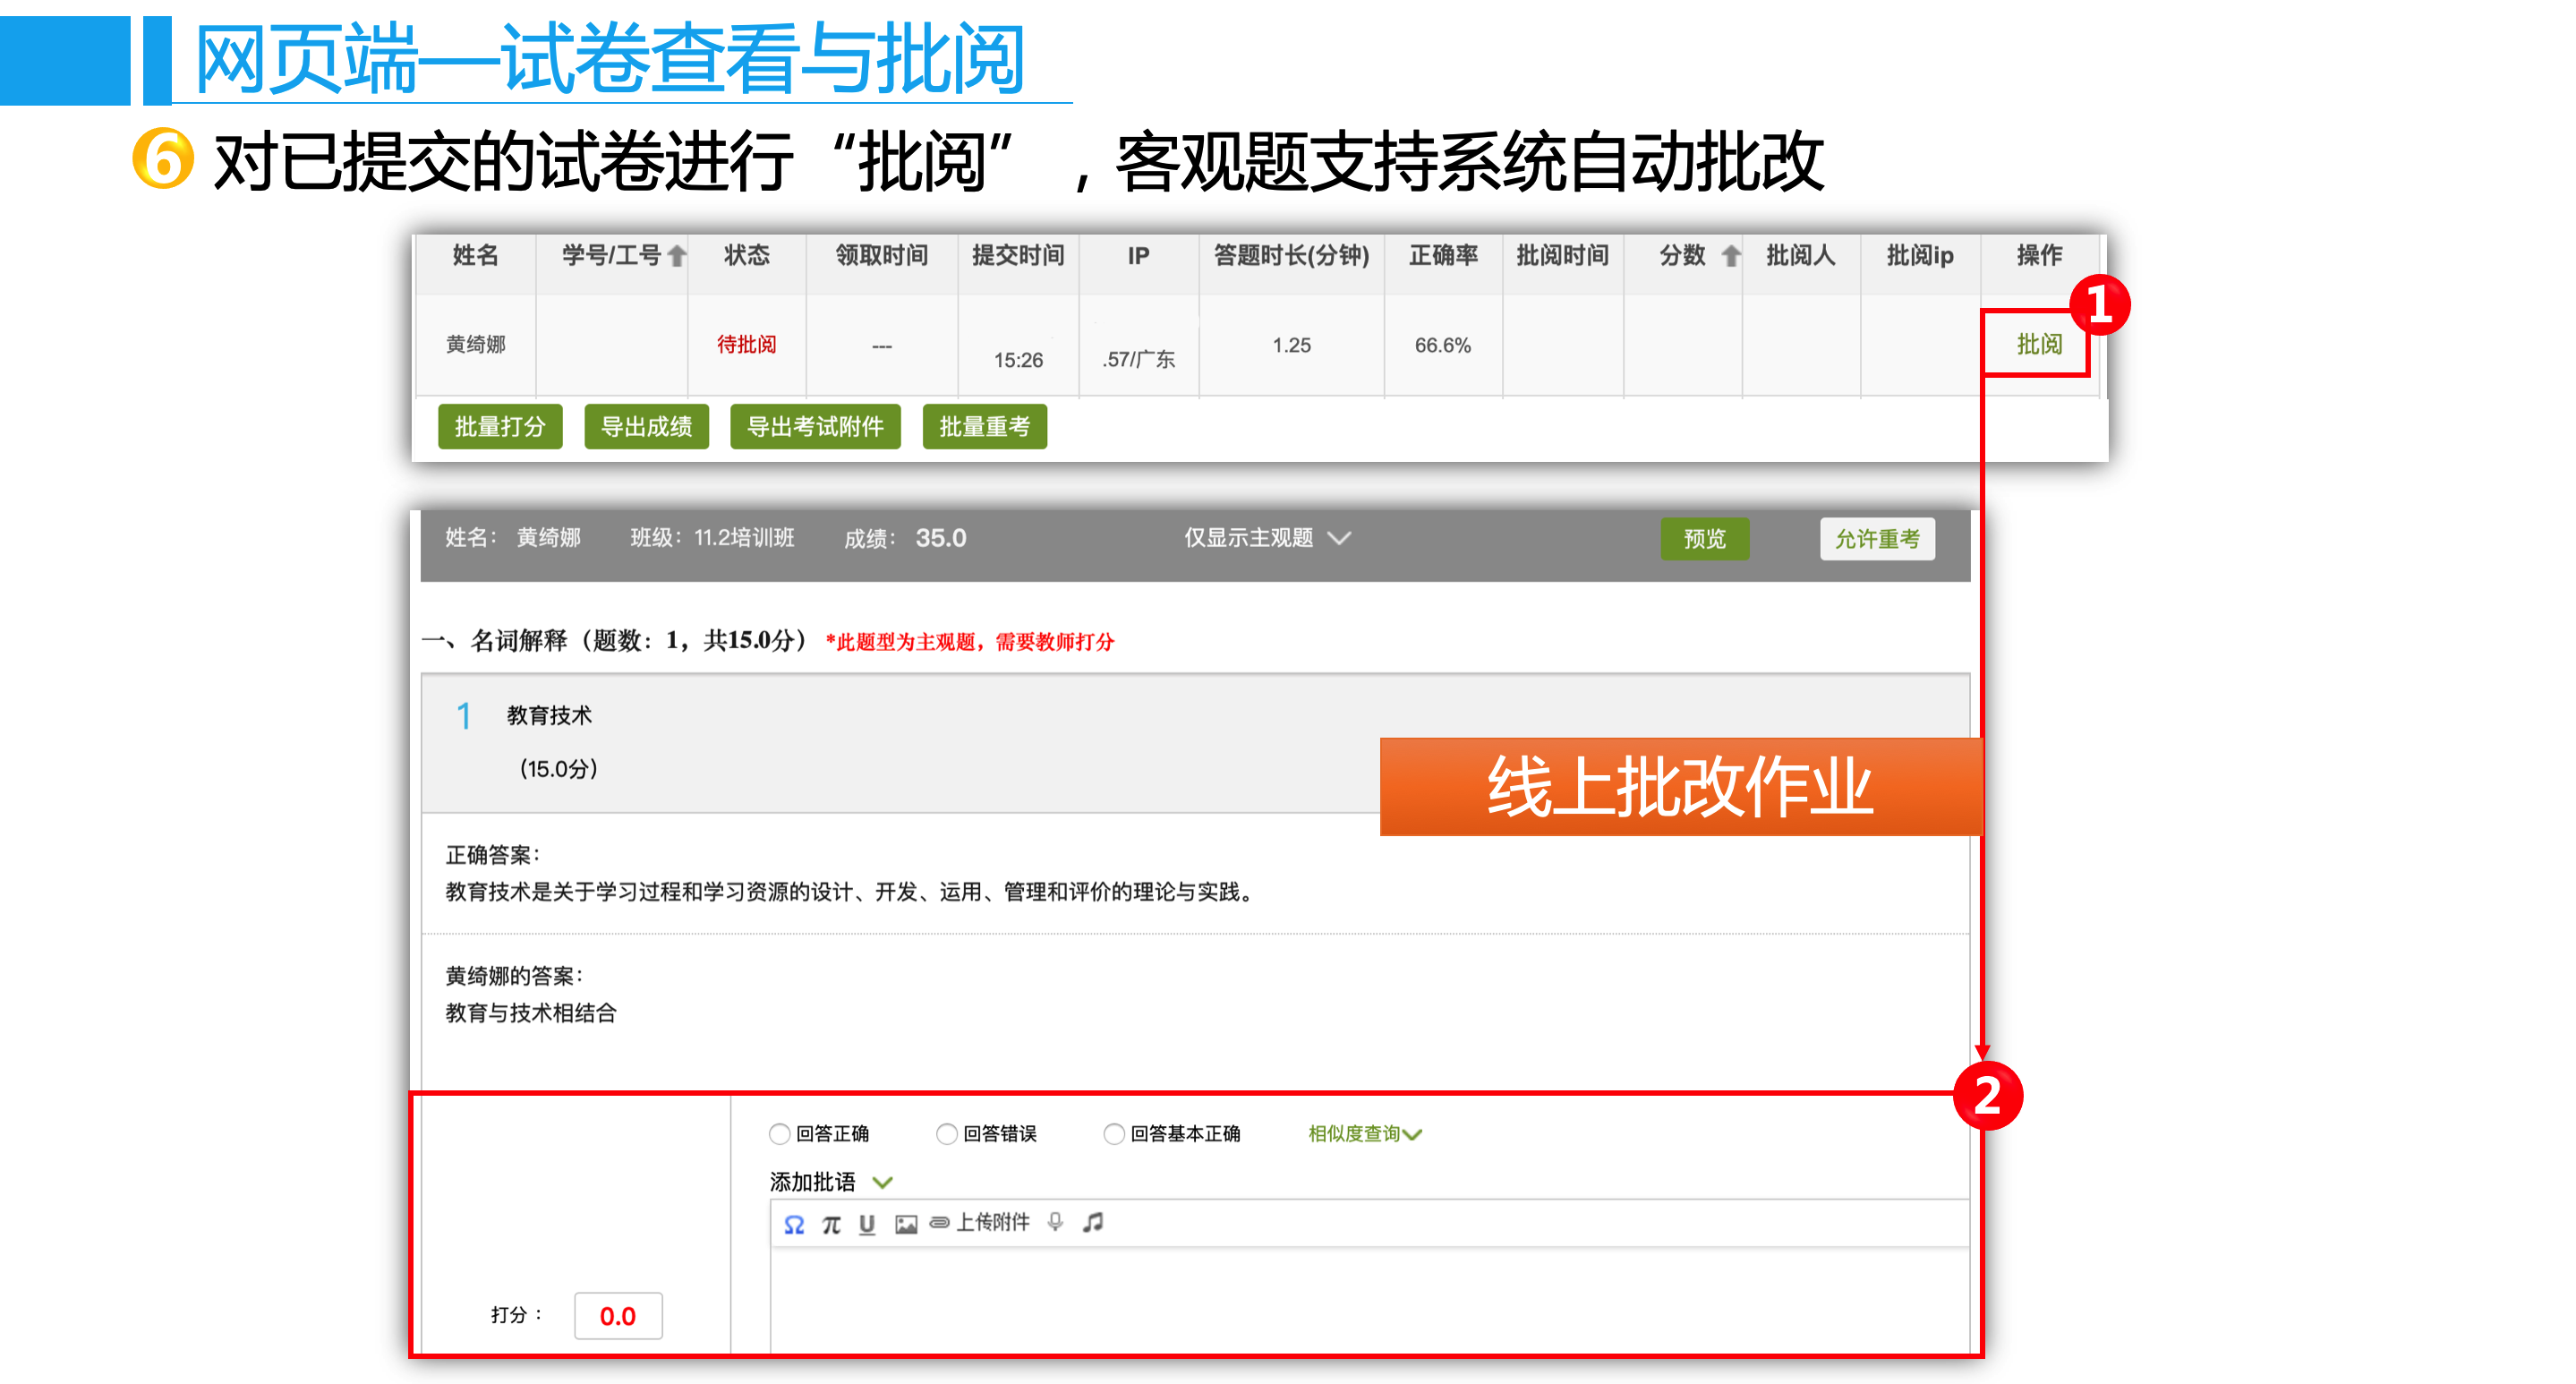Open the pi formula editor icon
Viewport: 2576px width, 1384px height.
click(x=831, y=1224)
